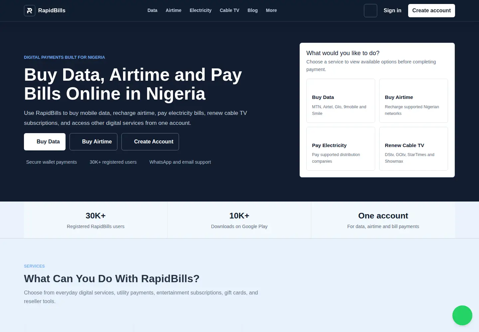Click the white Buy Data hero button

pos(45,142)
